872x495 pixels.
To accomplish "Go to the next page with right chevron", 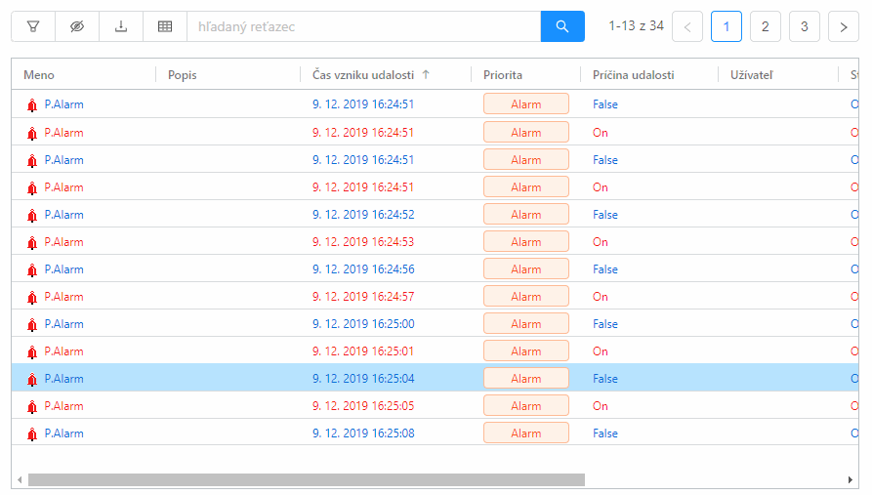I will (x=843, y=26).
